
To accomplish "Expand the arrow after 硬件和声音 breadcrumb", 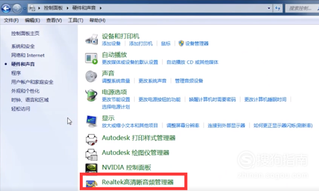I will [x=100, y=8].
